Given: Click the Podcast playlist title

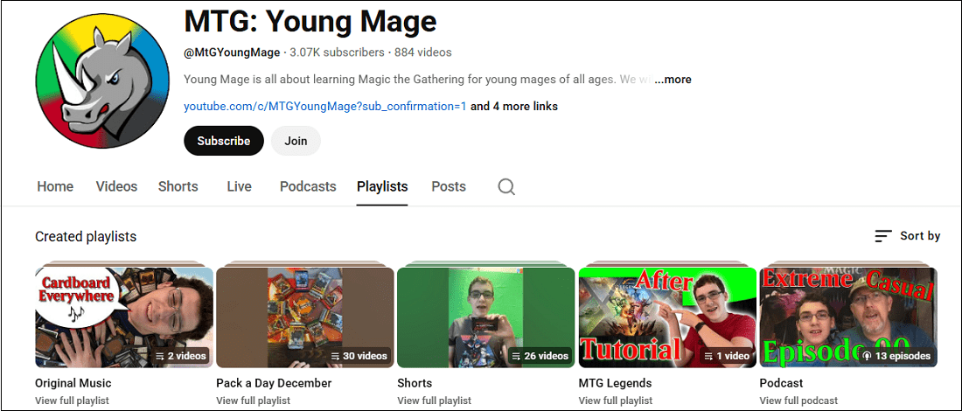Looking at the screenshot, I should pos(781,383).
